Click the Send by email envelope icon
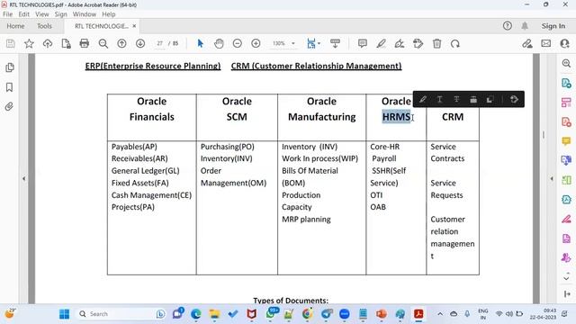The height and width of the screenshot is (324, 576). pos(546,43)
